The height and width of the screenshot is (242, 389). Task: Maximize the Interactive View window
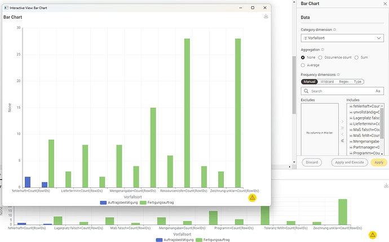tap(252, 7)
